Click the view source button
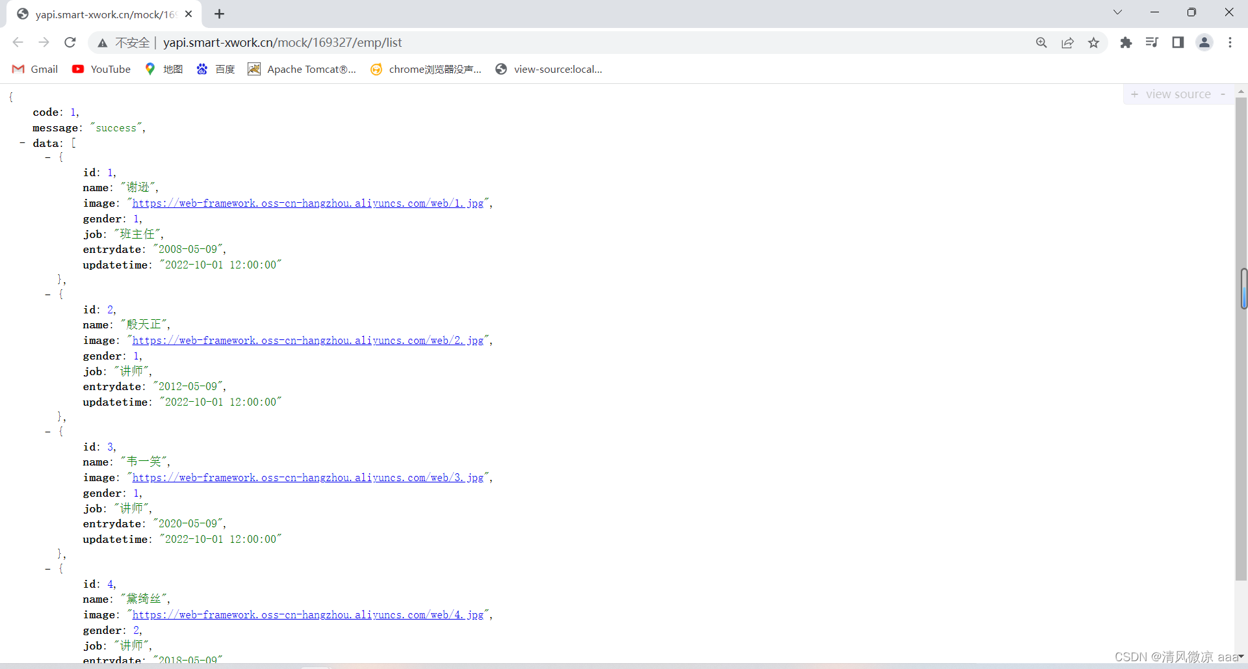Screen dimensions: 1248x669 pos(1178,94)
